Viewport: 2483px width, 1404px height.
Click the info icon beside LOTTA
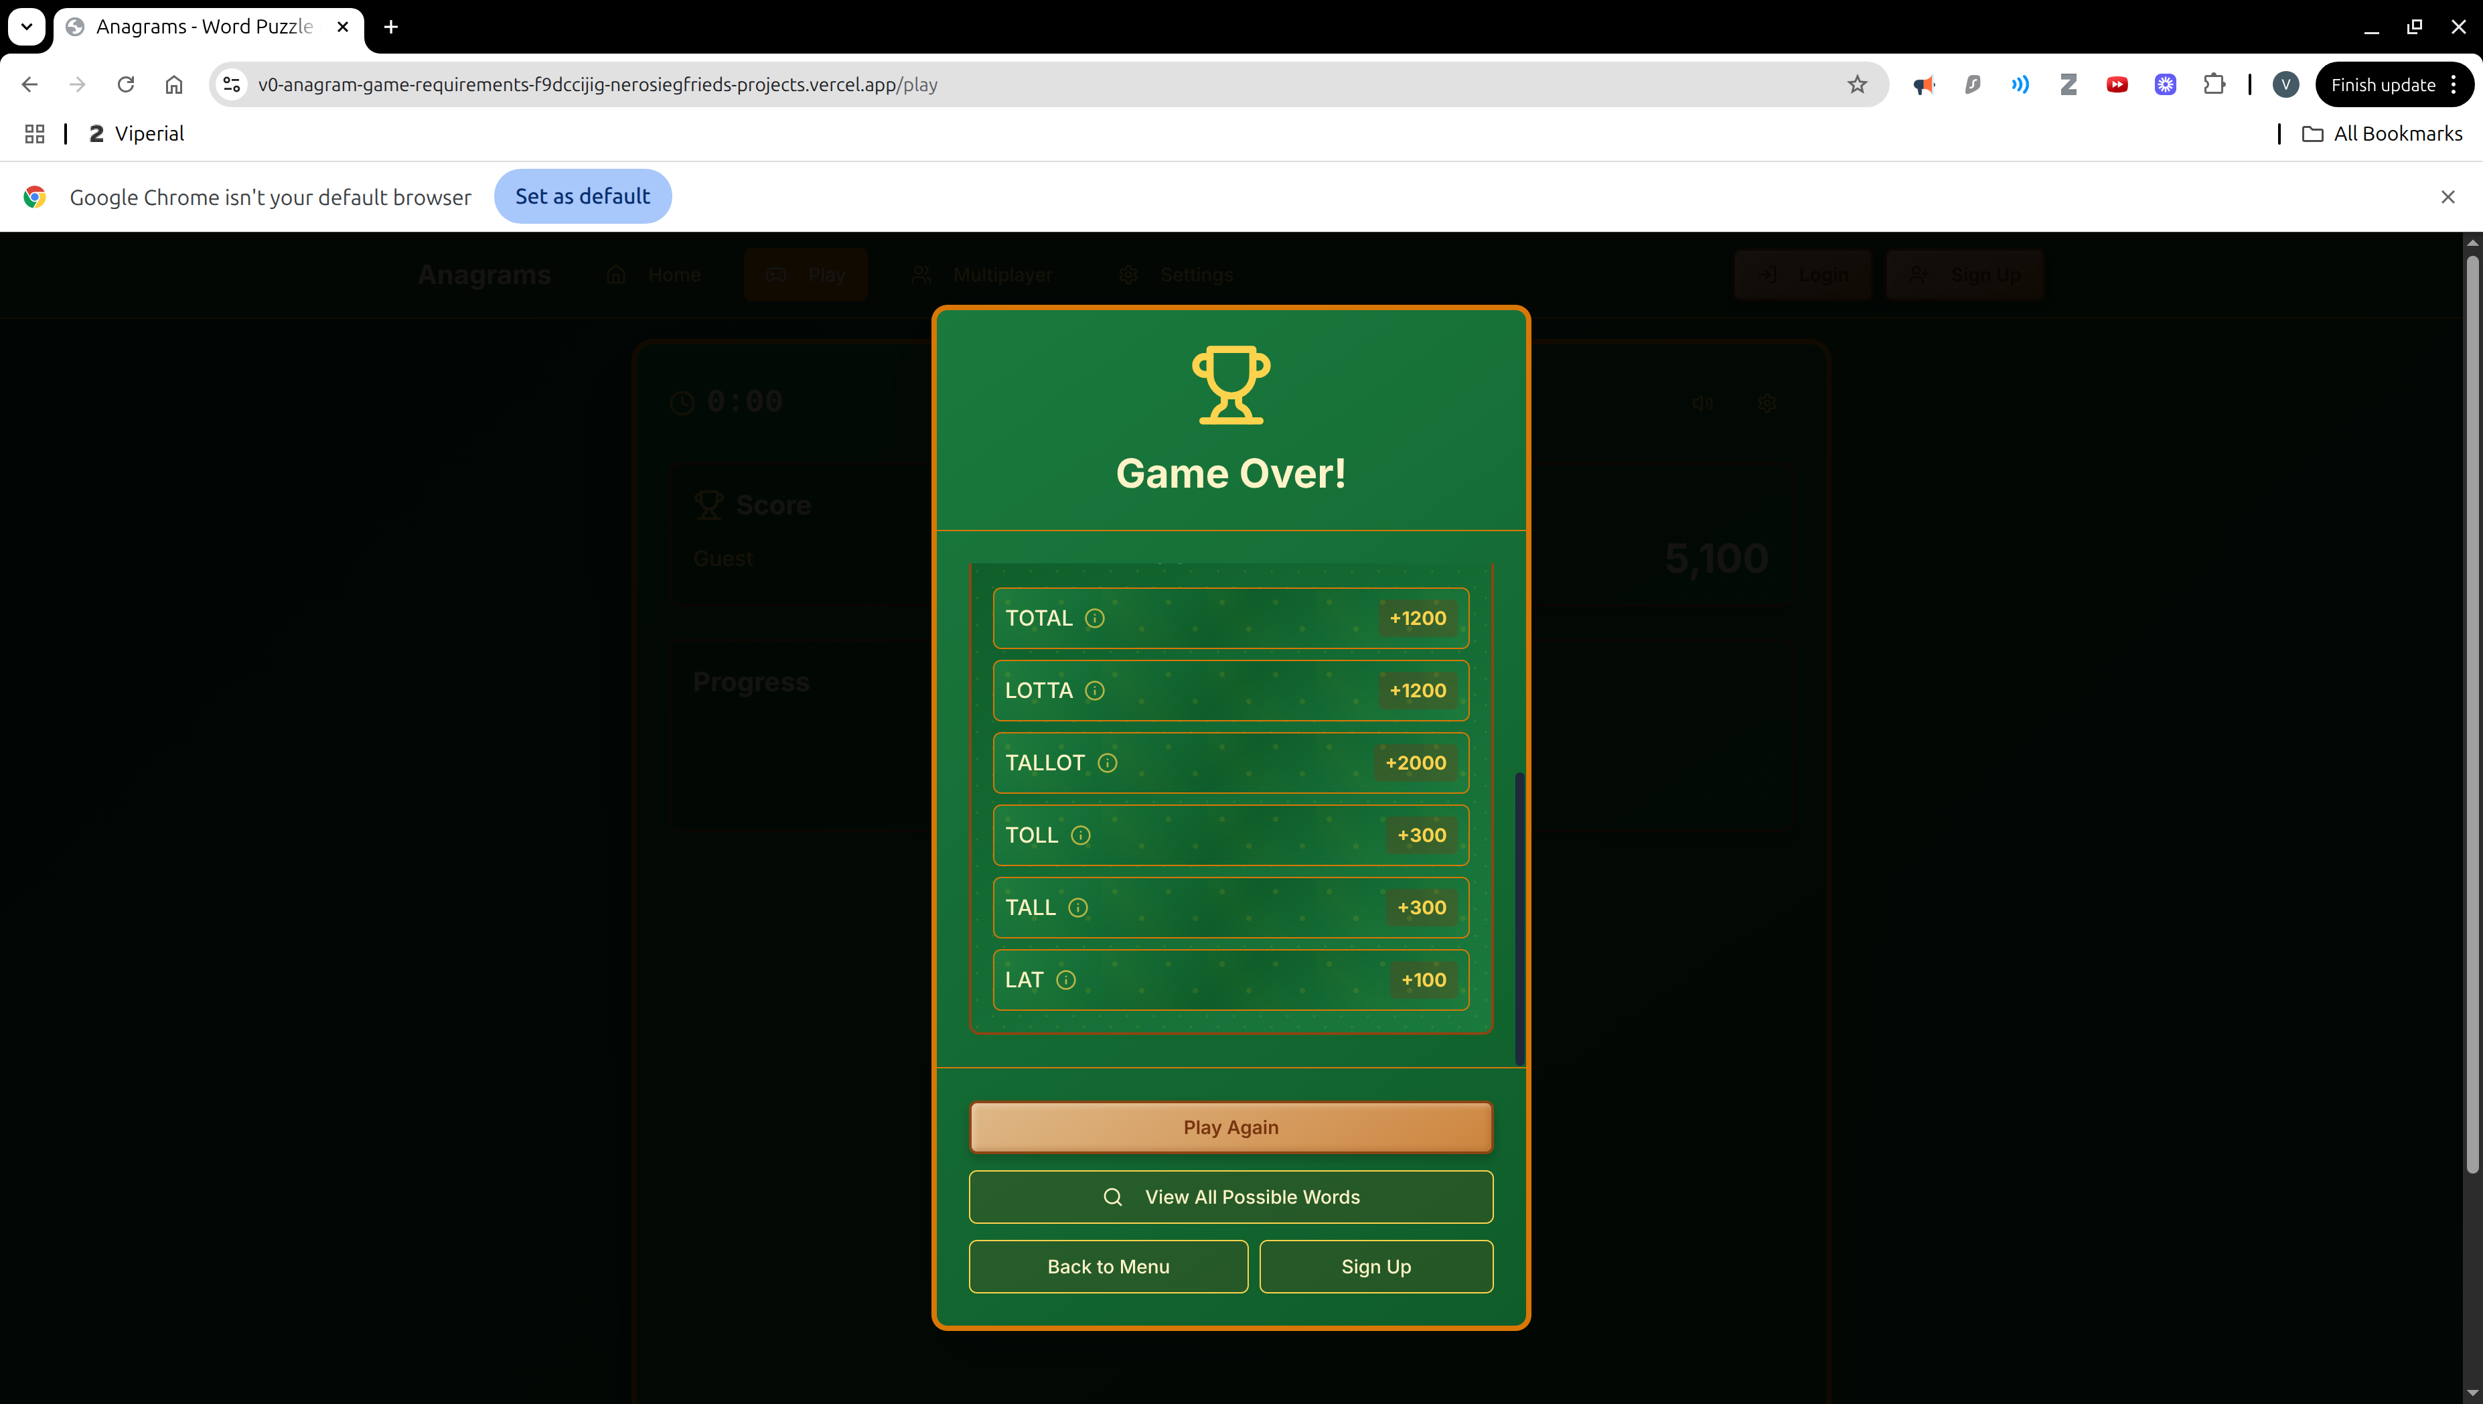[1094, 691]
